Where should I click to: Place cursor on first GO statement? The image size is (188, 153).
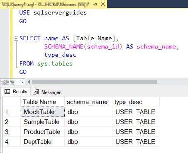tap(23, 21)
